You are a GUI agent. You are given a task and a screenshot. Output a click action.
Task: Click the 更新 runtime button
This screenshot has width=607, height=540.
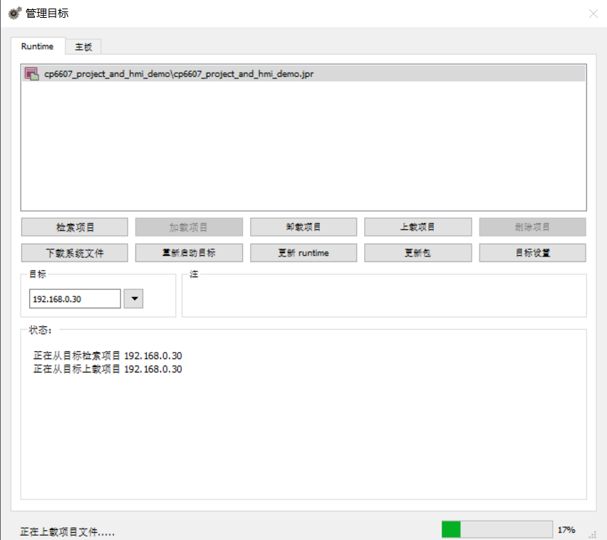(x=303, y=253)
